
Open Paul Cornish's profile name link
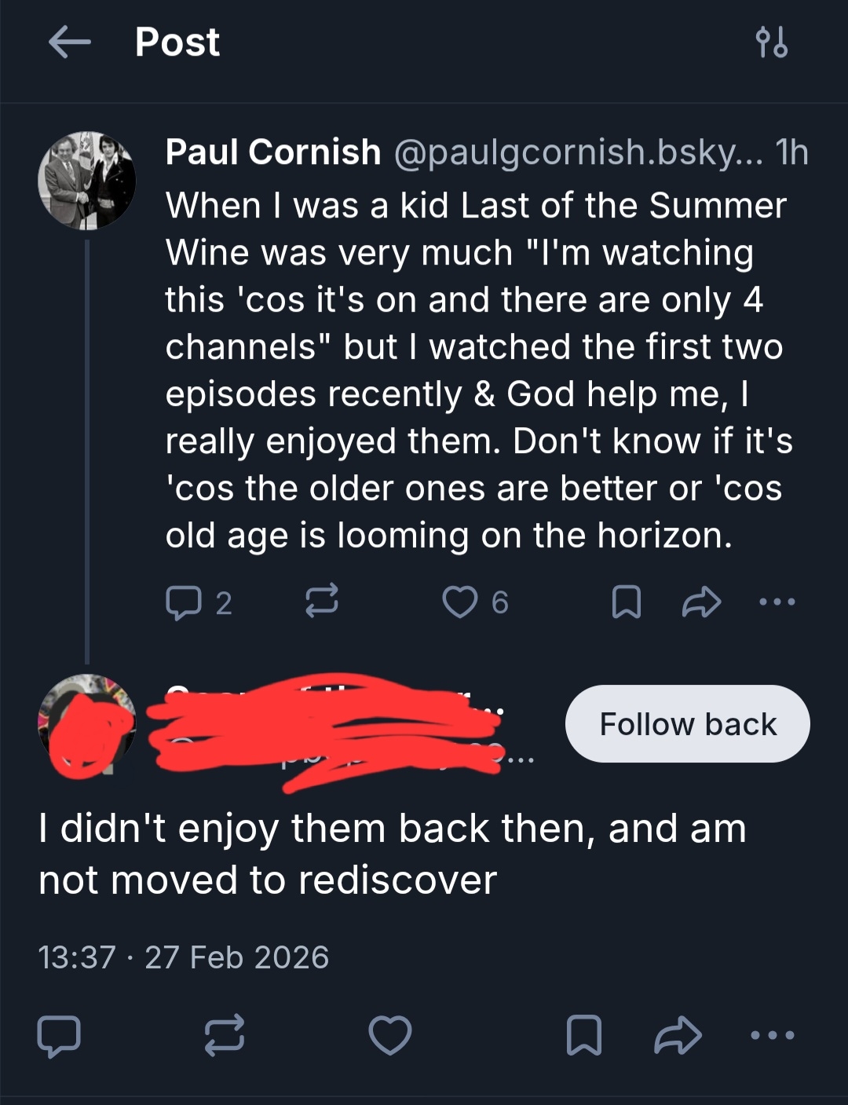[x=272, y=152]
